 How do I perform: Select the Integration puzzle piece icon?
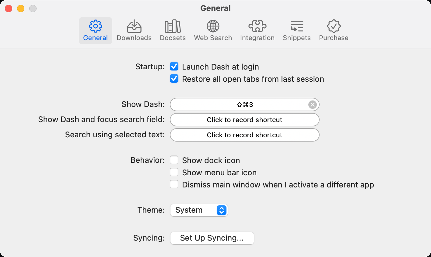pos(258,26)
